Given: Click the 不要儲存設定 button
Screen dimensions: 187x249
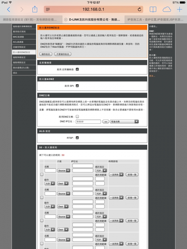Looking at the screenshot, I should 63,54.
